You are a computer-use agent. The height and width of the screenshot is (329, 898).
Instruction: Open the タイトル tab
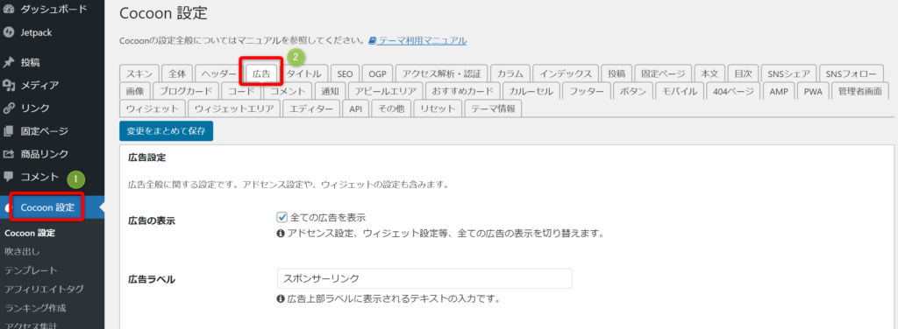tap(304, 73)
